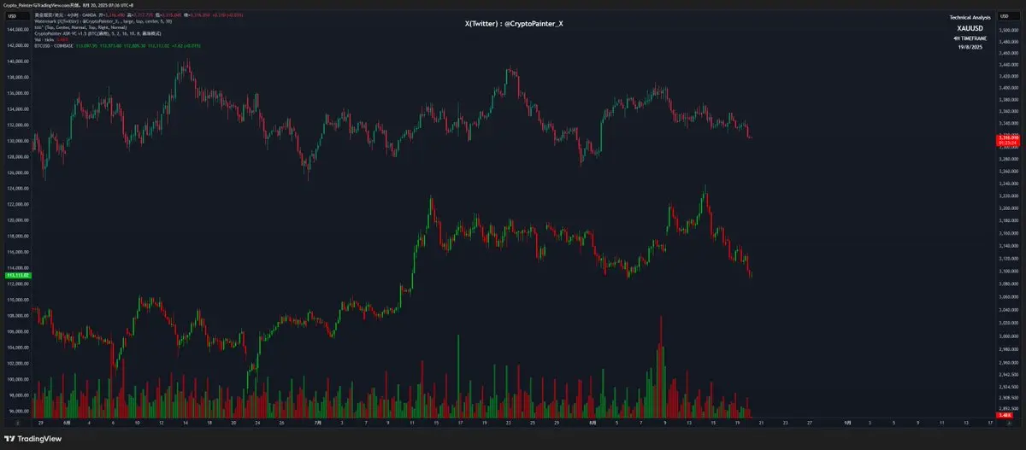Click the 6月 marker on time axis
Image resolution: width=1026 pixels, height=450 pixels.
67,423
